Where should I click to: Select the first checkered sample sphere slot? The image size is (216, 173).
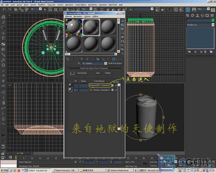point(74,27)
